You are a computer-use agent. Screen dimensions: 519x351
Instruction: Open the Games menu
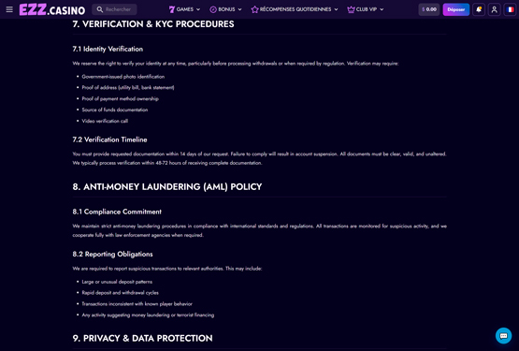pyautogui.click(x=184, y=9)
